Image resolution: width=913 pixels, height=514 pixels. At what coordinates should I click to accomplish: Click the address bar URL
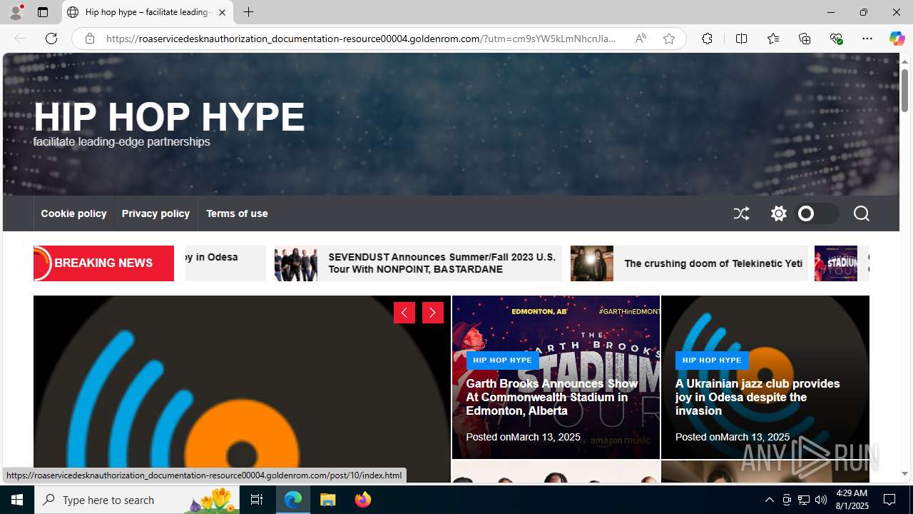point(361,39)
